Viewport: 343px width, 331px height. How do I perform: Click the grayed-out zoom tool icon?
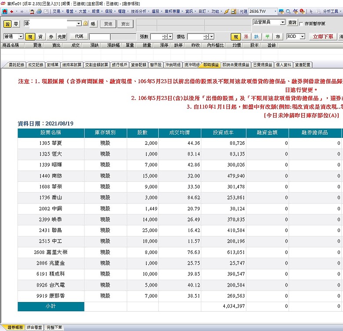click(318, 11)
